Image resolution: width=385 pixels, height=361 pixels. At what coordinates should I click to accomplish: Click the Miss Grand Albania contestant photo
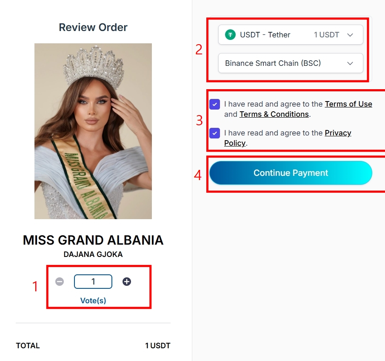click(x=93, y=131)
